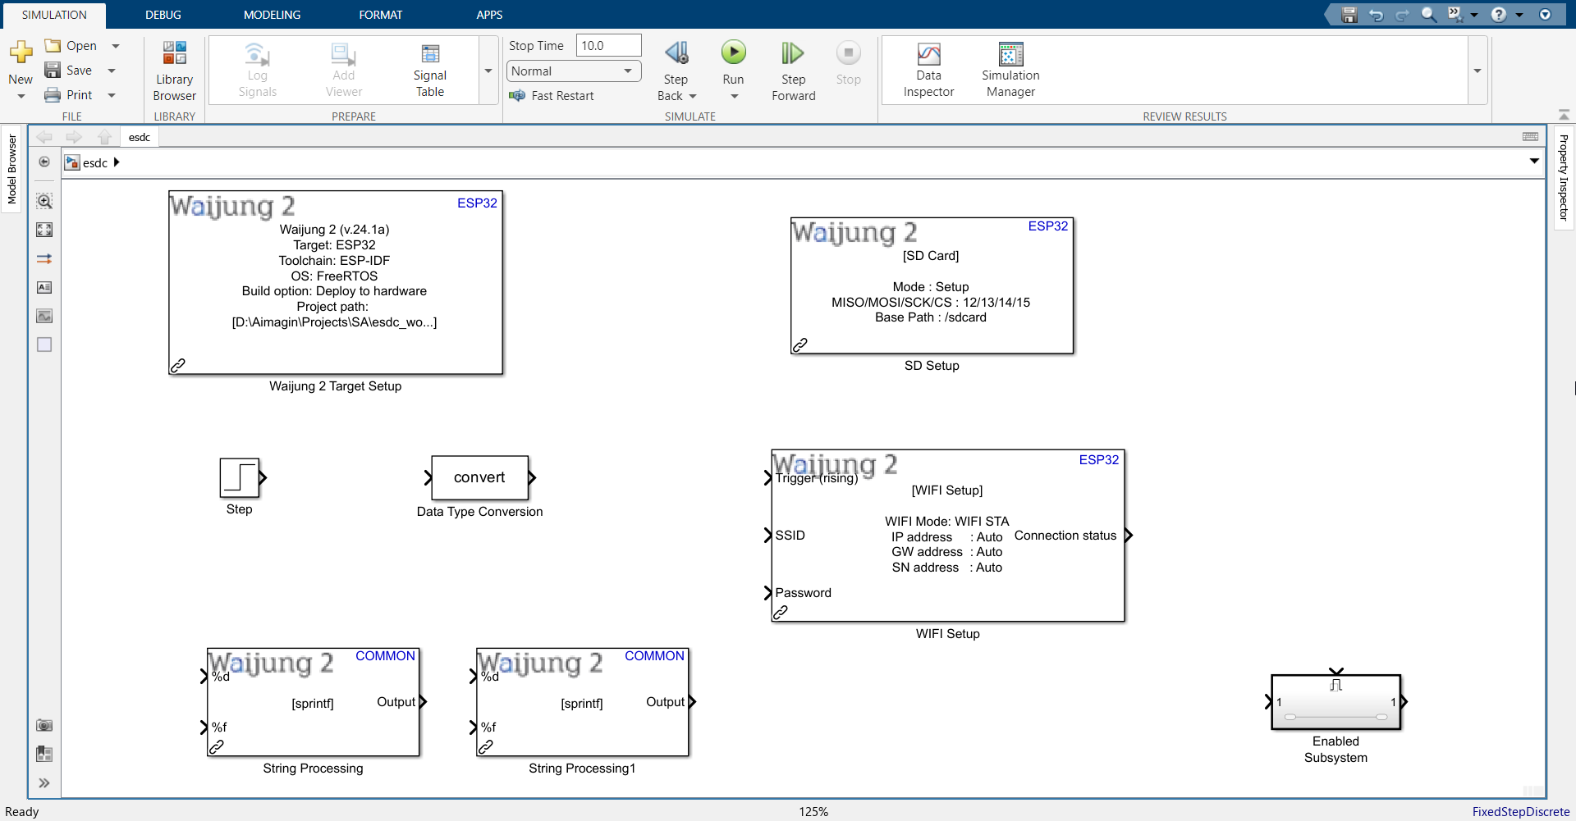Click the esdc breadcrumb path
This screenshot has height=821, width=1576.
(x=95, y=162)
